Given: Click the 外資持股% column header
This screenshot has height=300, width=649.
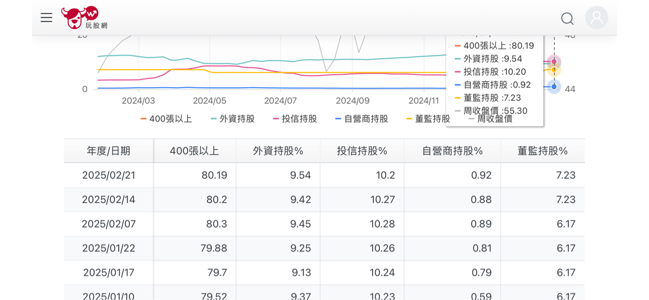Looking at the screenshot, I should 278,151.
